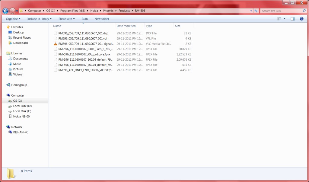Open Videos library
The height and width of the screenshot is (182, 309).
click(18, 74)
